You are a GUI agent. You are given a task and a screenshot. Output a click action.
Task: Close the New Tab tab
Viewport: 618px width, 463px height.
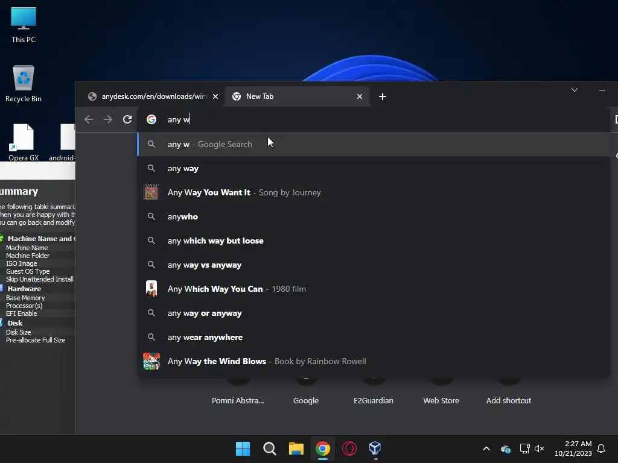tap(360, 96)
